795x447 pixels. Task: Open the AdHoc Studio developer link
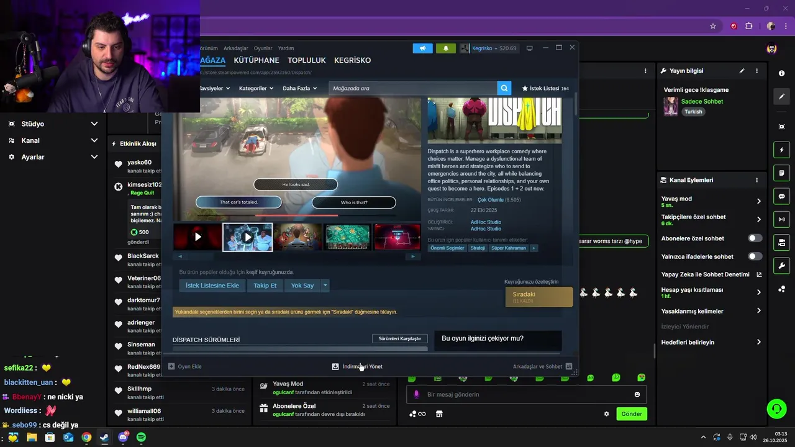point(486,222)
